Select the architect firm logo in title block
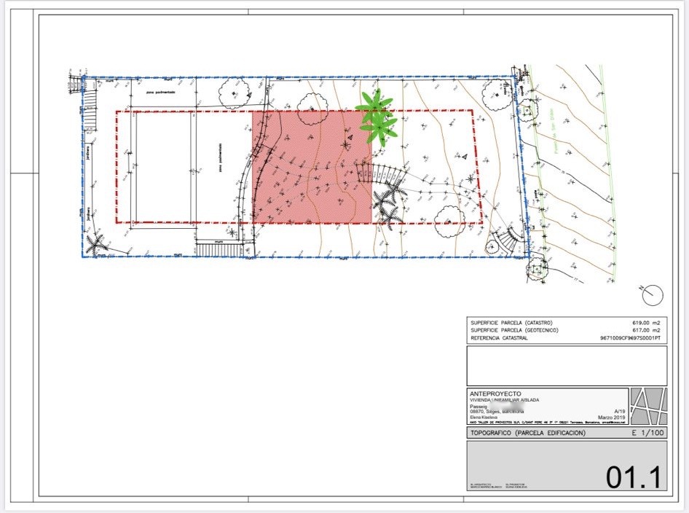 647,407
